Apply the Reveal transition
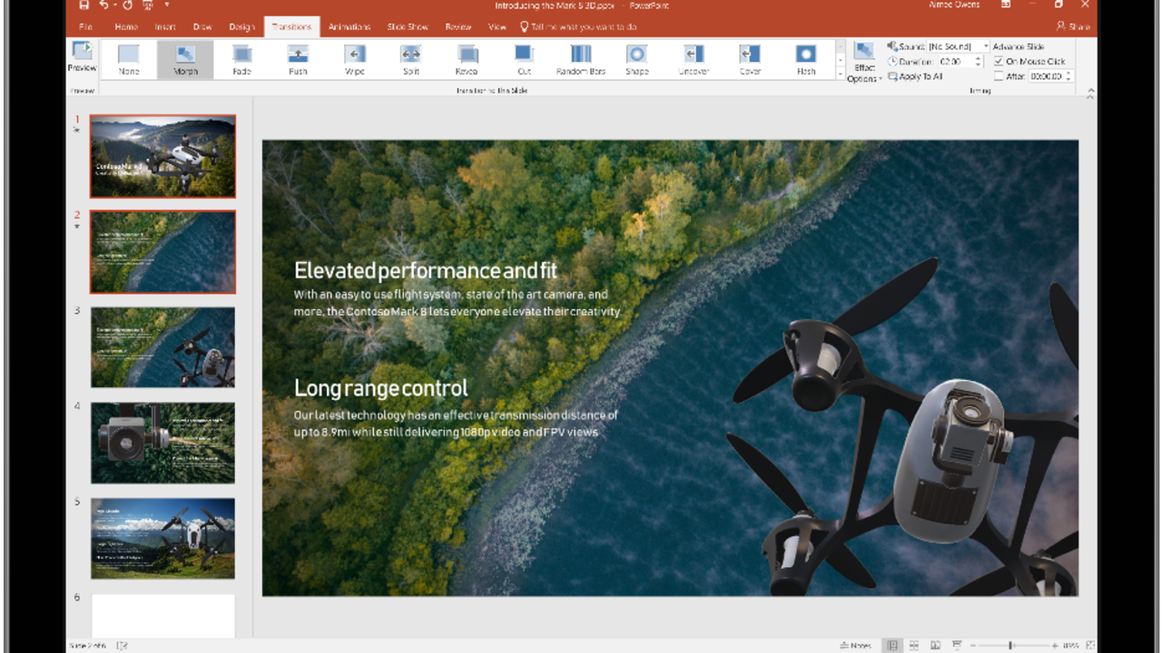Viewport: 1162px width, 653px height. point(467,60)
